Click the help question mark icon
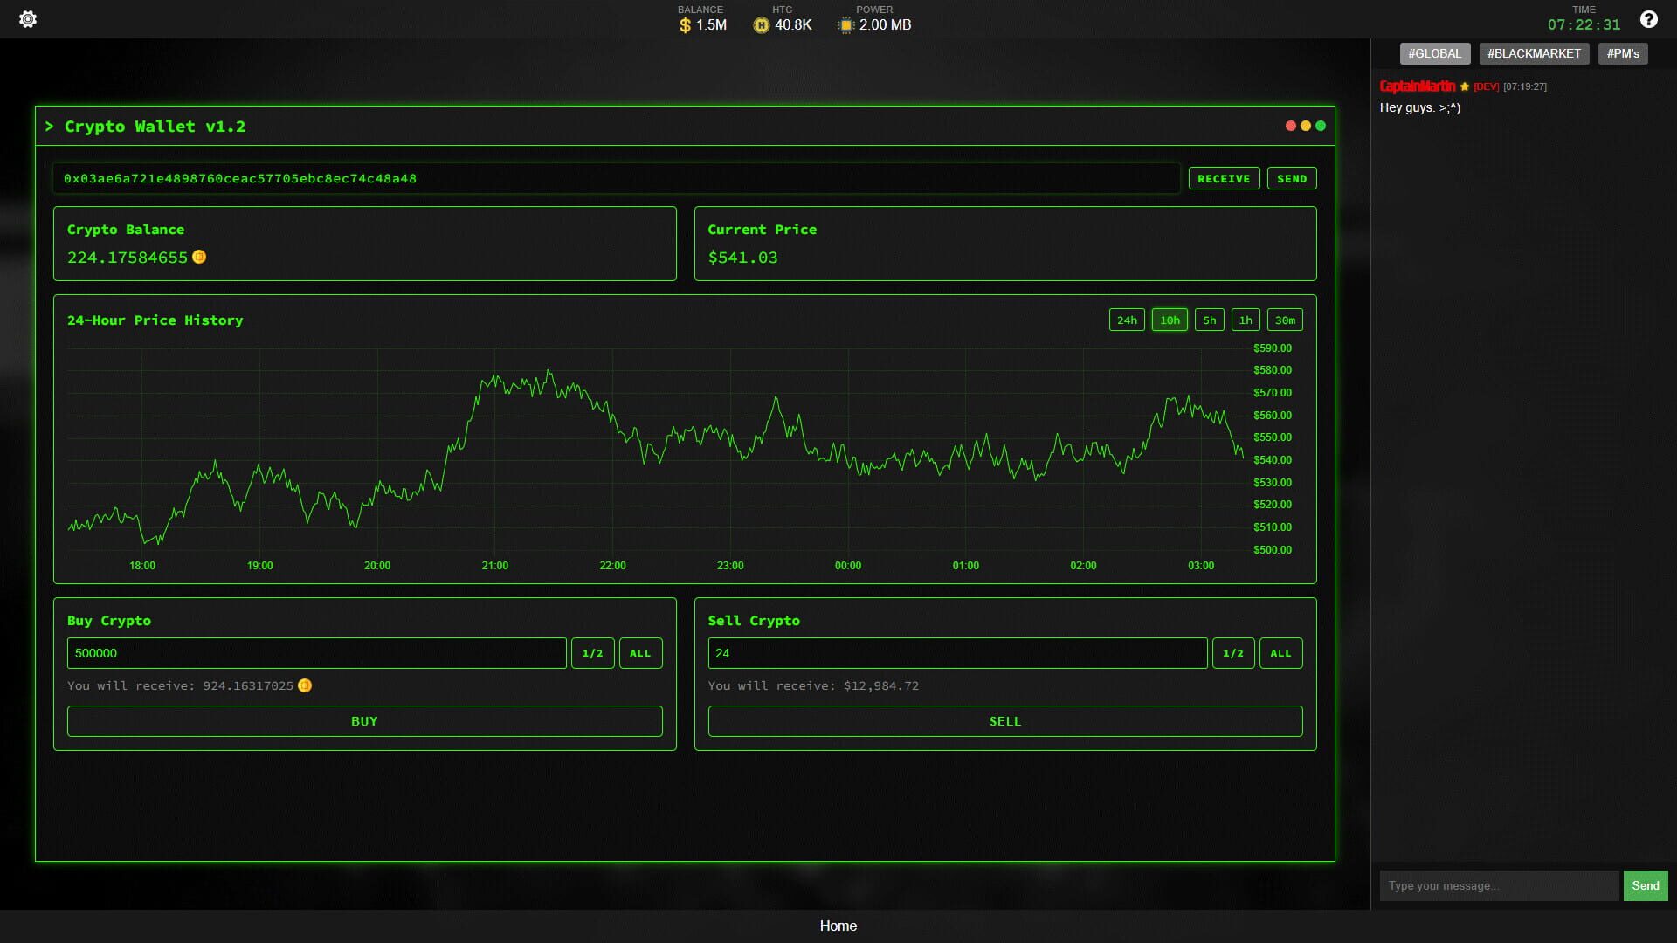1677x943 pixels. point(1649,18)
